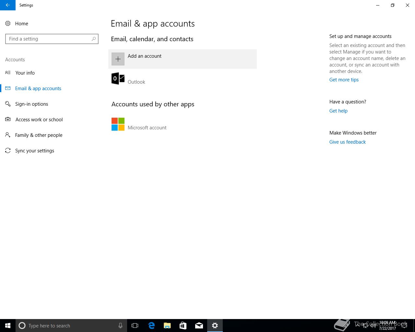The image size is (415, 332).
Task: Click the plus icon to add account
Action: click(x=118, y=59)
